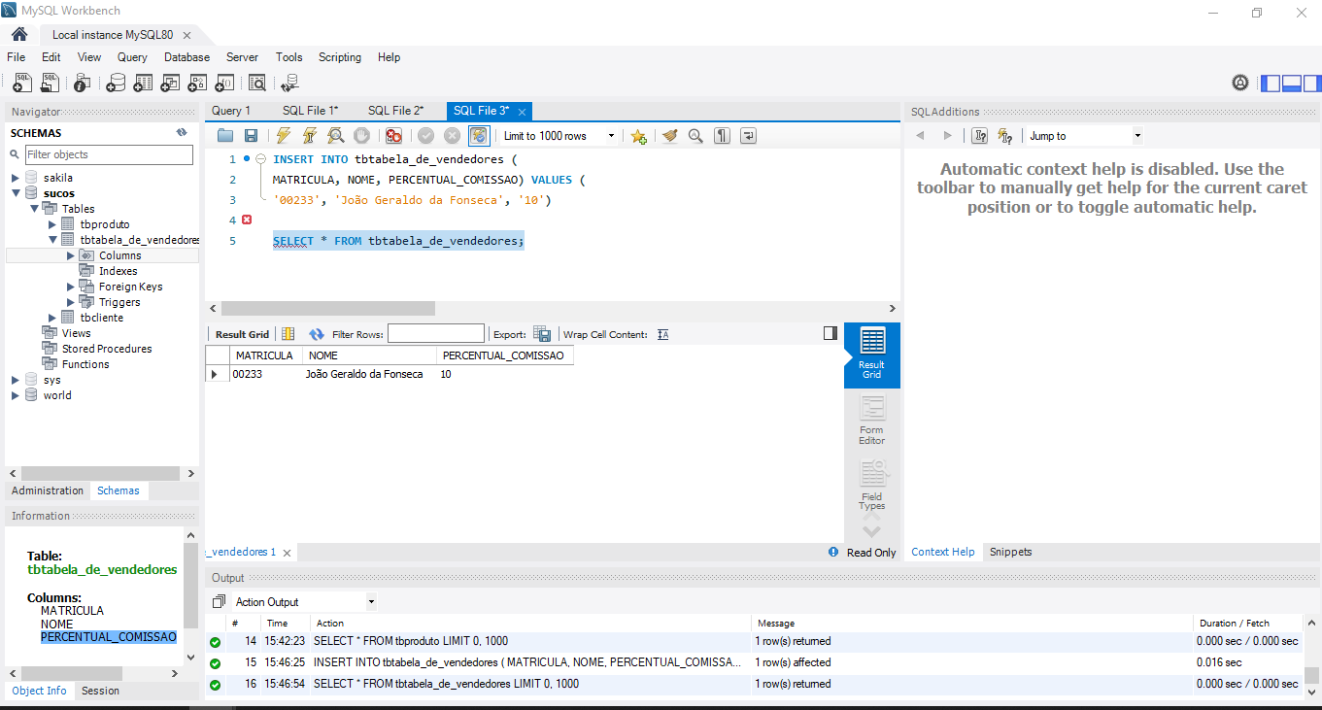This screenshot has height=710, width=1322.
Task: Expand the tbproduto table
Action: (52, 224)
